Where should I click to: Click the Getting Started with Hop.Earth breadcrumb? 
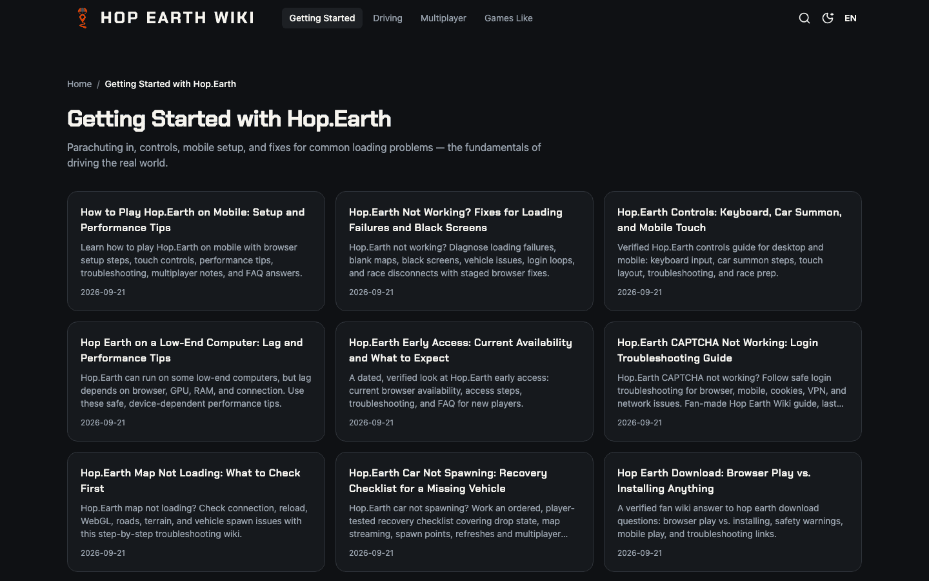pyautogui.click(x=170, y=84)
